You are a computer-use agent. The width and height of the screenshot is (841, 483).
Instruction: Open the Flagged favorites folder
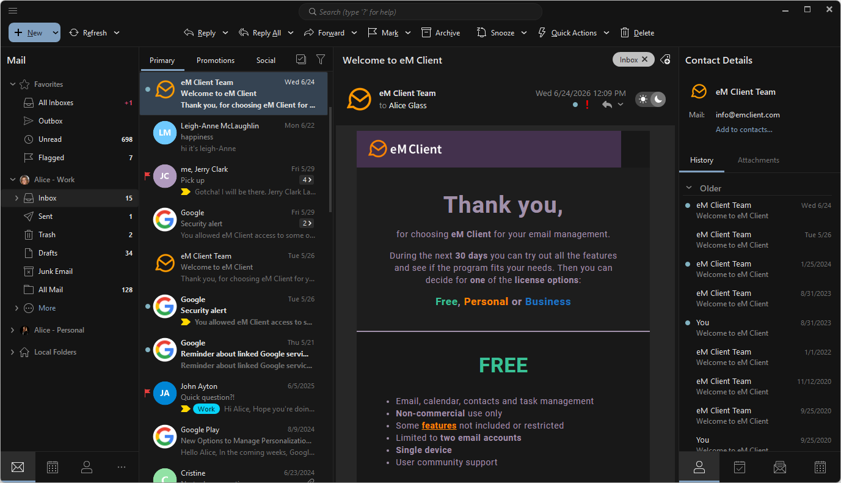70,158
